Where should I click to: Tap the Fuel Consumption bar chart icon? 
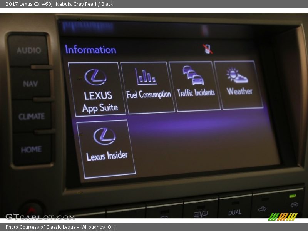(146, 77)
